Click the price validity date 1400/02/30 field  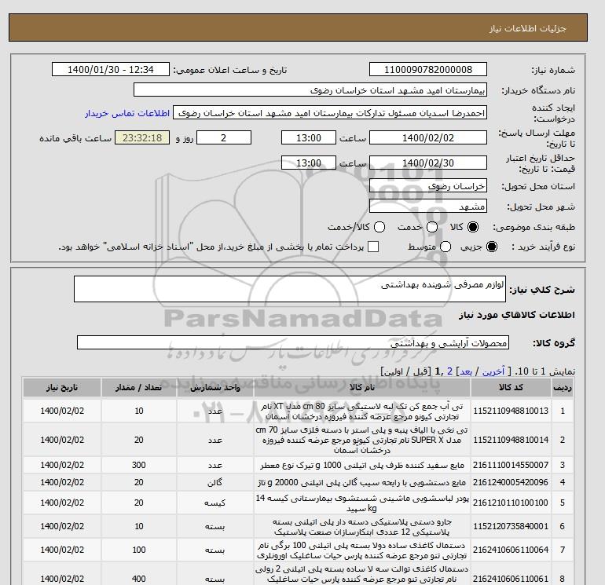click(x=428, y=163)
